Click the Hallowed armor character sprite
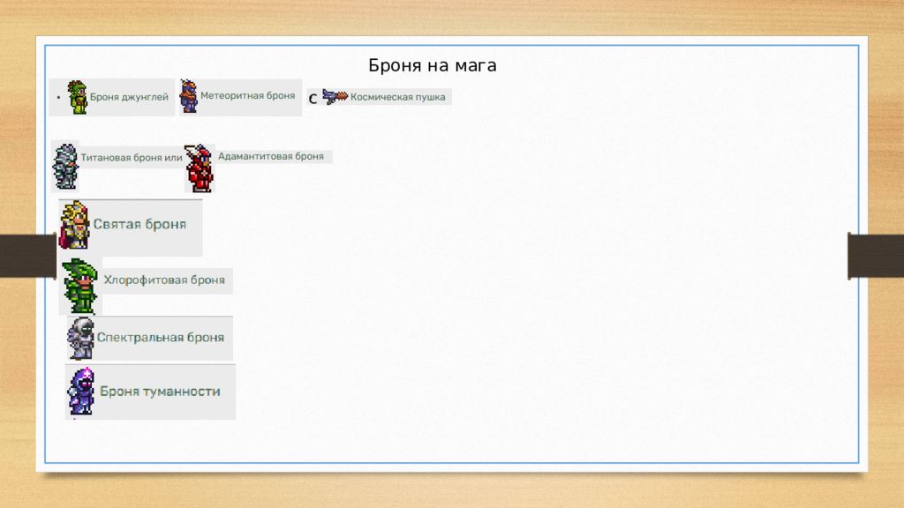This screenshot has height=508, width=904. point(75,225)
